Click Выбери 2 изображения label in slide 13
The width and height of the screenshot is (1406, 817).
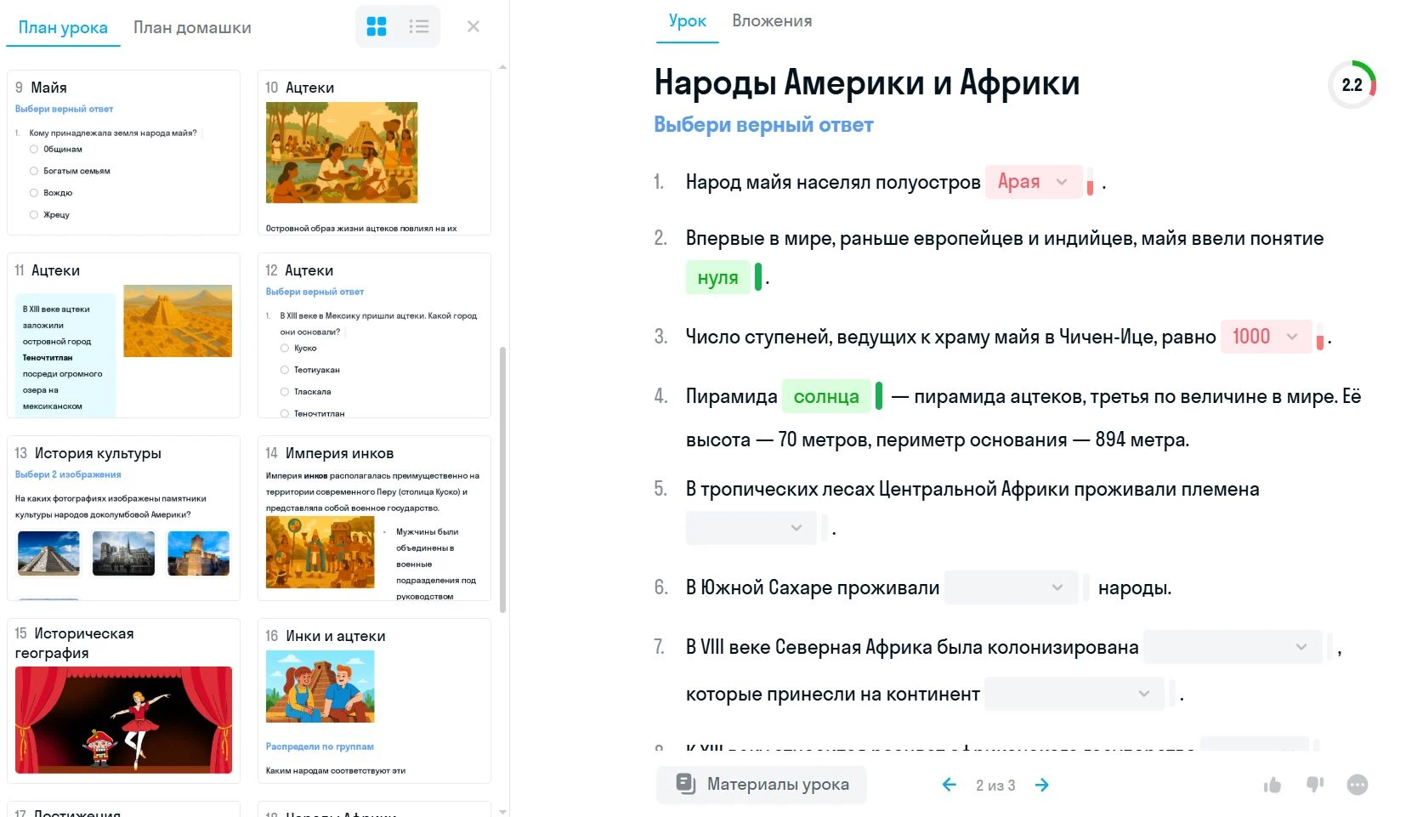(68, 474)
